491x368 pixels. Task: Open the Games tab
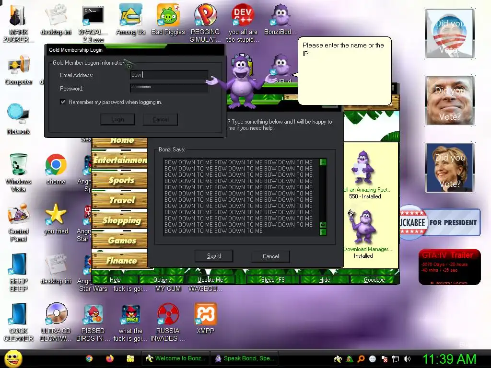pos(119,241)
